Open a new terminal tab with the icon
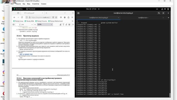Viewport: 177px width, 100px height. pos(78,13)
